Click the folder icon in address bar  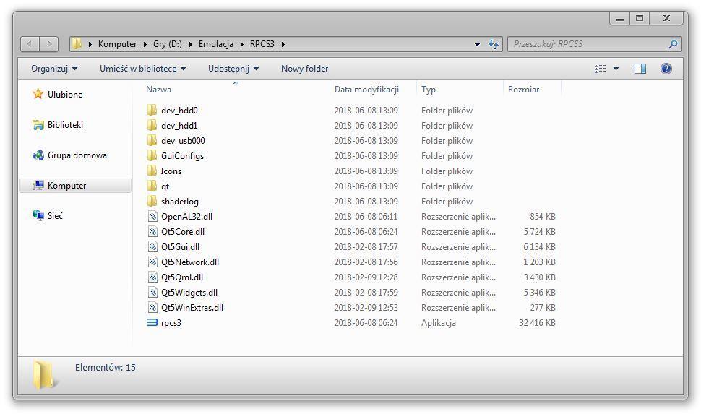click(77, 44)
